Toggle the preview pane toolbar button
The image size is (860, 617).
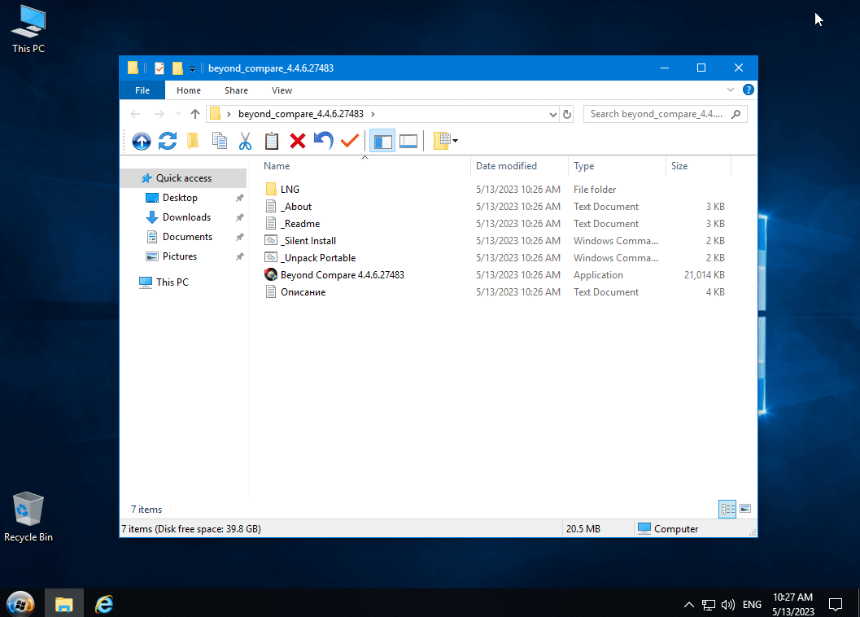tap(408, 141)
